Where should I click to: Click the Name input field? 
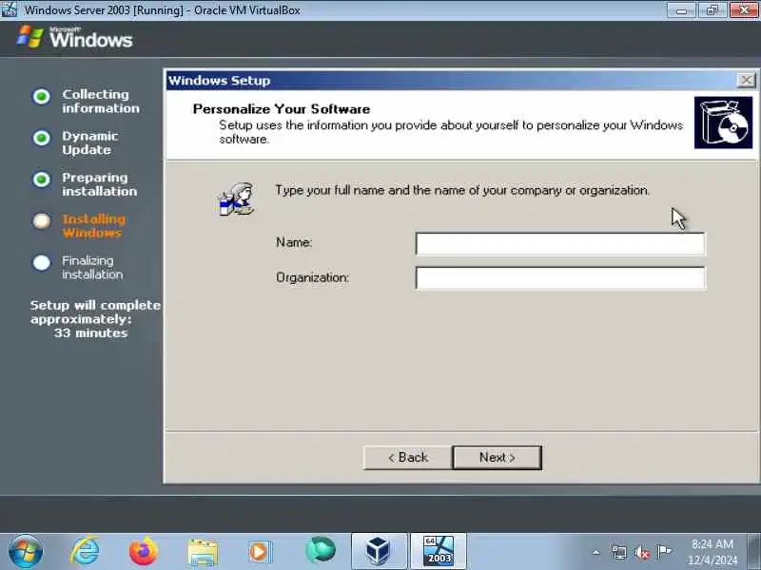[x=560, y=243]
